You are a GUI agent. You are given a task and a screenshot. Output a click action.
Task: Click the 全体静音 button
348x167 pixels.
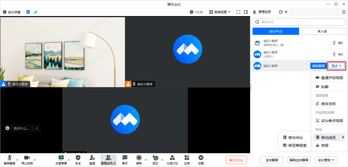[x=272, y=160]
